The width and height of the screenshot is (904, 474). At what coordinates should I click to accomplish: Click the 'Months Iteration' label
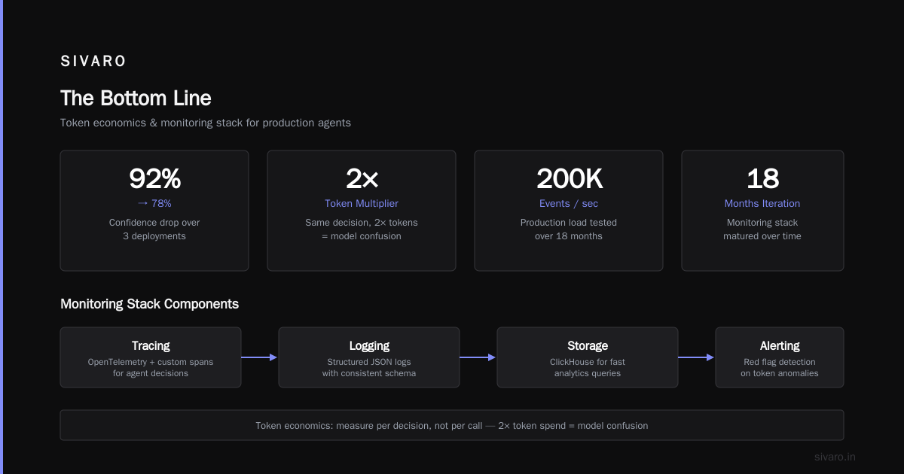(x=762, y=203)
